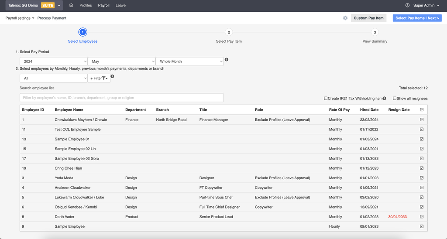Image resolution: width=447 pixels, height=239 pixels.
Task: Open the month May dropdown
Action: (x=121, y=61)
